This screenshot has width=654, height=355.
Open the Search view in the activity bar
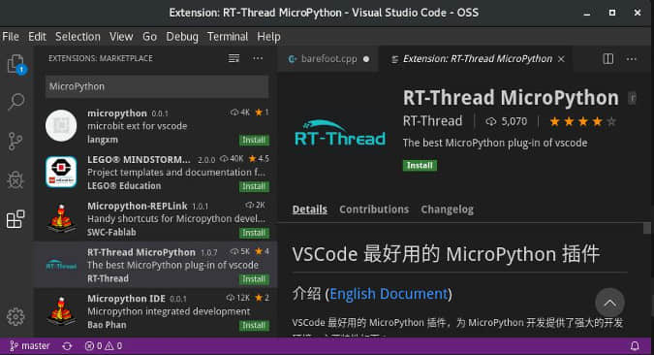16,102
